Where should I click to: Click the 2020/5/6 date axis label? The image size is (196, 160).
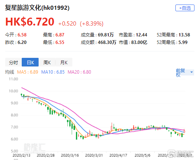pos(142,155)
